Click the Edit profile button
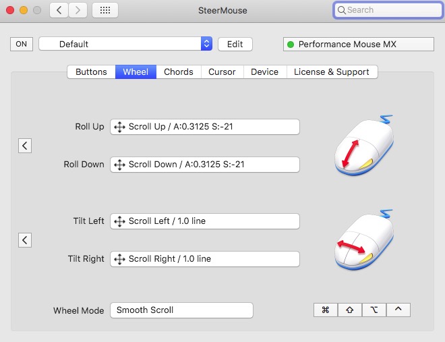The width and height of the screenshot is (445, 342). 235,44
